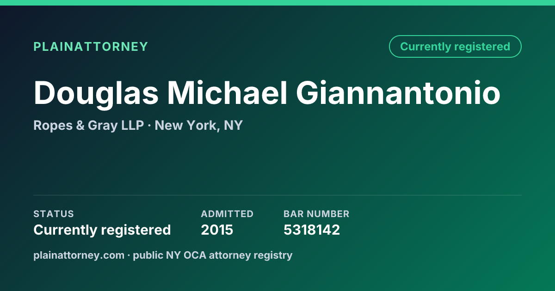Open the plainattorney.com footer link

(x=79, y=255)
